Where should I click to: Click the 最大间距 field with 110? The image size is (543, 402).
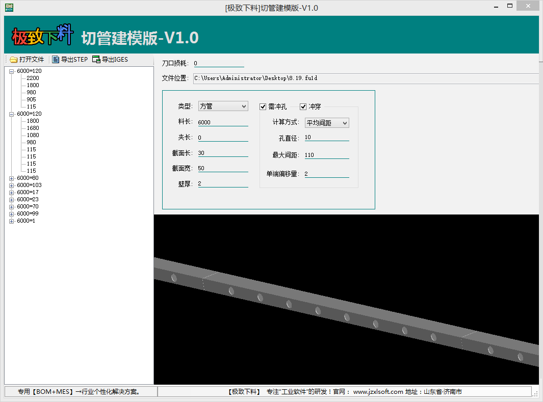click(x=327, y=155)
